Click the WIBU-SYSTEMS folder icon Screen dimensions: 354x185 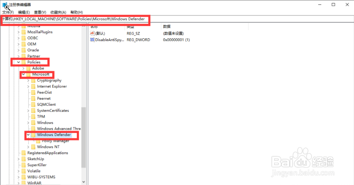[24, 177]
